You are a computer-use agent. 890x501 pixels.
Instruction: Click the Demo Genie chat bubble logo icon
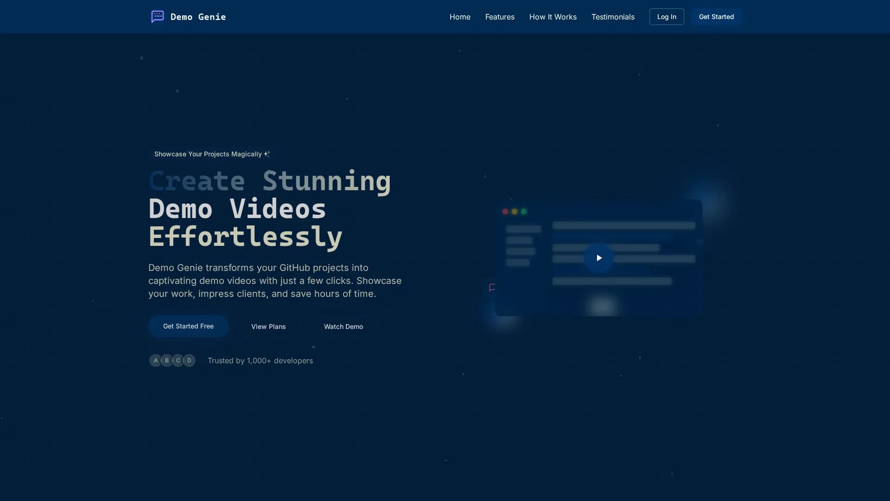158,17
